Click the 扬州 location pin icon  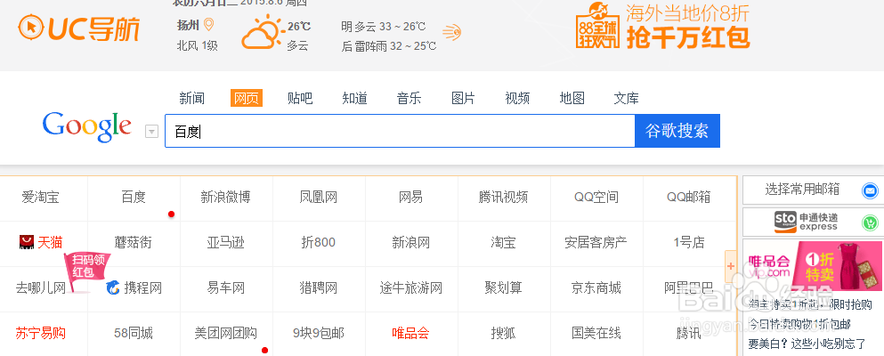[208, 25]
